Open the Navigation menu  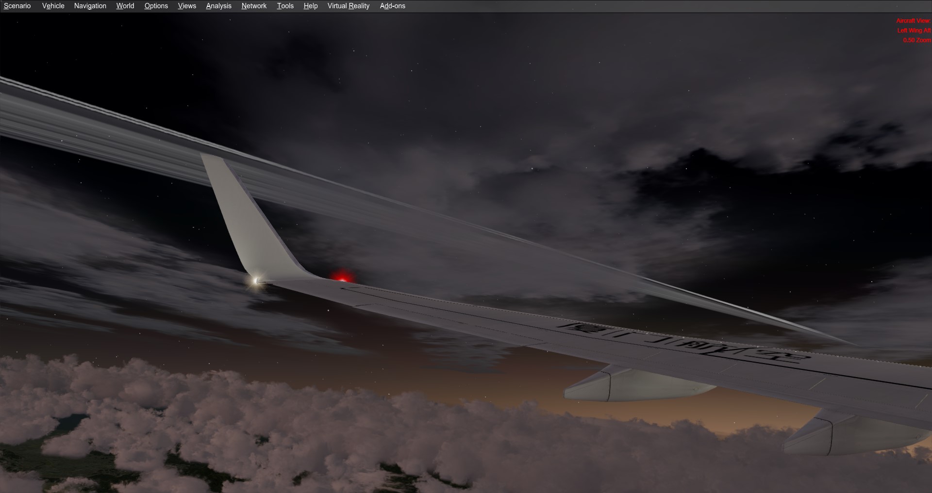click(x=90, y=6)
